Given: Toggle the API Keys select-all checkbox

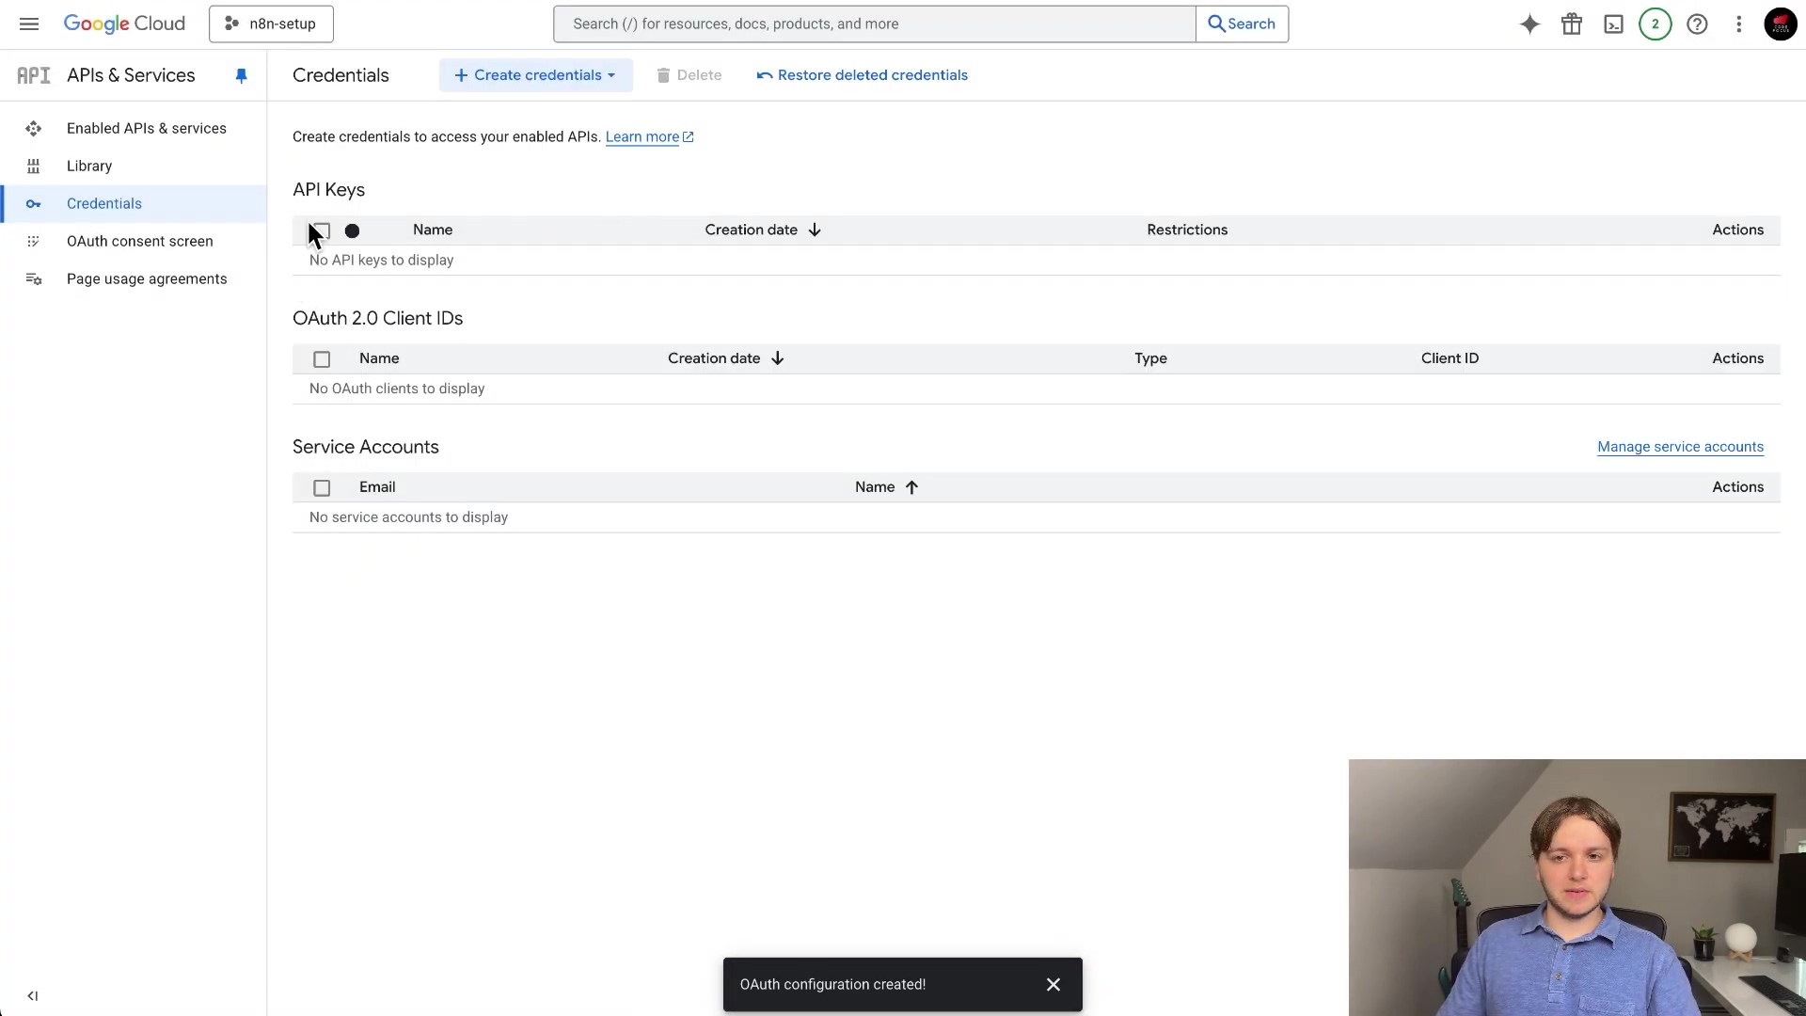Looking at the screenshot, I should (x=322, y=230).
